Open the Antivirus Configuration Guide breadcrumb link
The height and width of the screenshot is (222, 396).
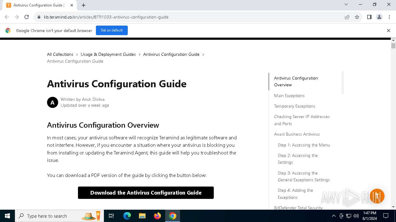click(171, 54)
